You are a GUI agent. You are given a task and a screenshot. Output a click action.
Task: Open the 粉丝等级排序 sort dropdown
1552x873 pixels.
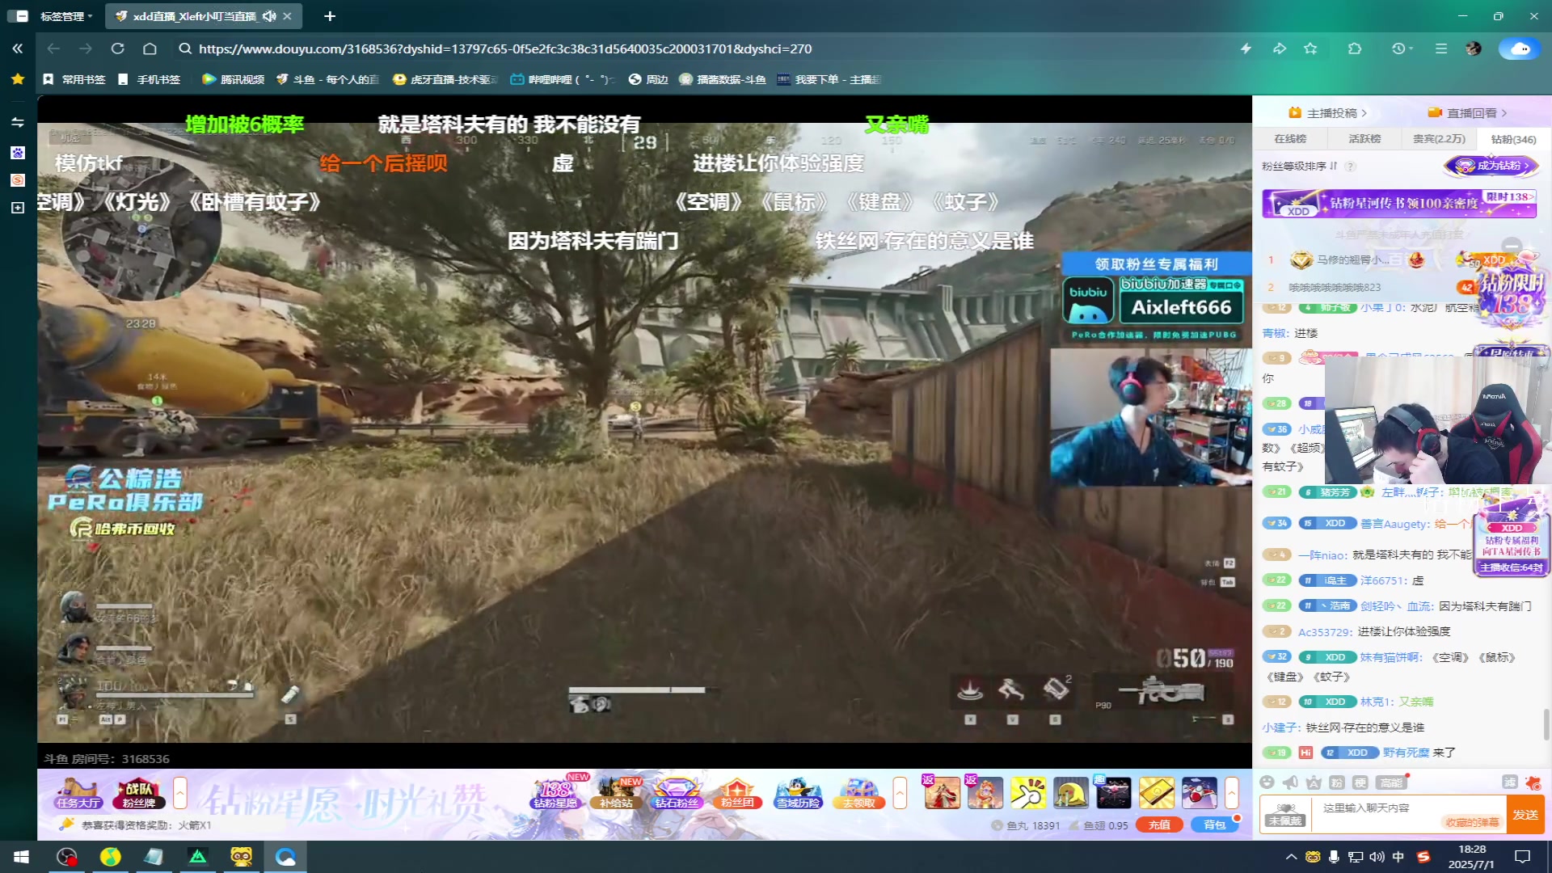[x=1300, y=166]
